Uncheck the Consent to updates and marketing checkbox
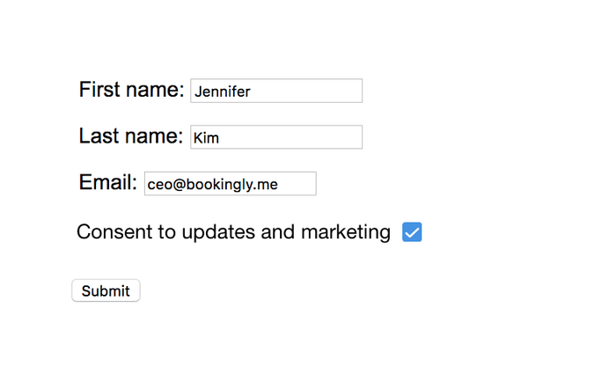Viewport: 616px width, 389px height. 412,231
